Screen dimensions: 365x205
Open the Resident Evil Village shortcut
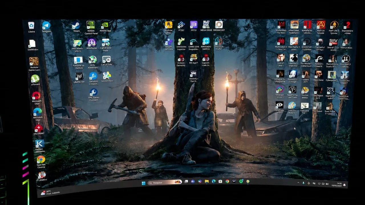click(293, 77)
